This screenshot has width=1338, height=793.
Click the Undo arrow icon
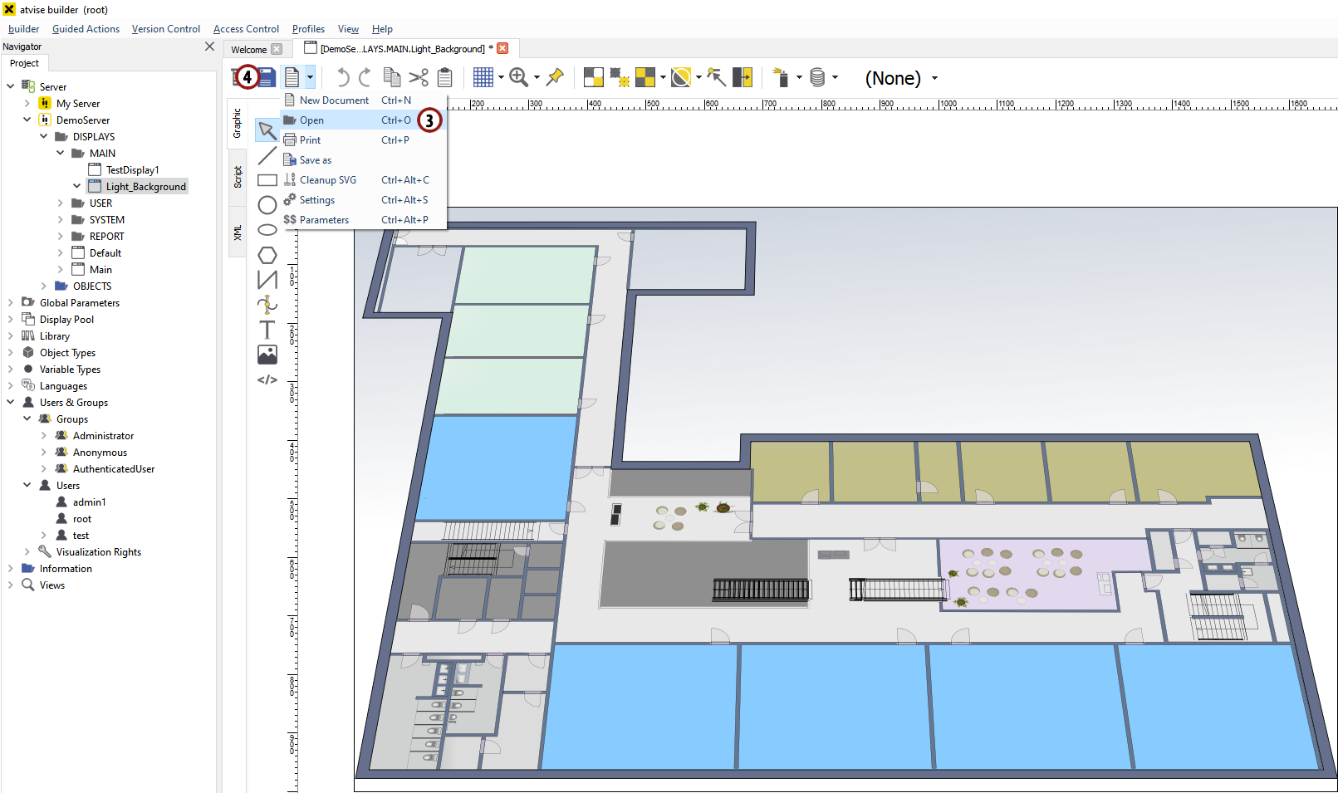tap(342, 78)
